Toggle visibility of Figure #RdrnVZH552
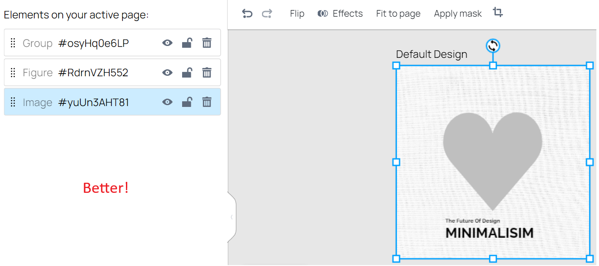Viewport: 599px width, 266px height. coord(167,73)
